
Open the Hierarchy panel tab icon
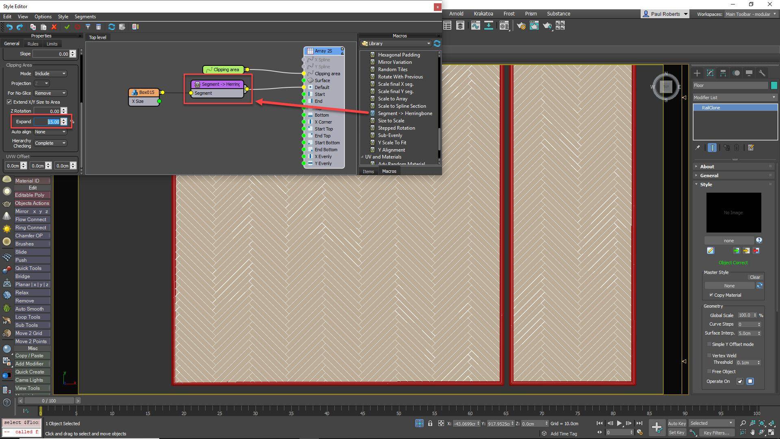pos(723,73)
